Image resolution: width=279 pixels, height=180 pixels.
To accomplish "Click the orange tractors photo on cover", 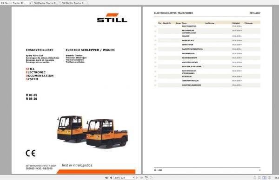I will click(x=93, y=132).
